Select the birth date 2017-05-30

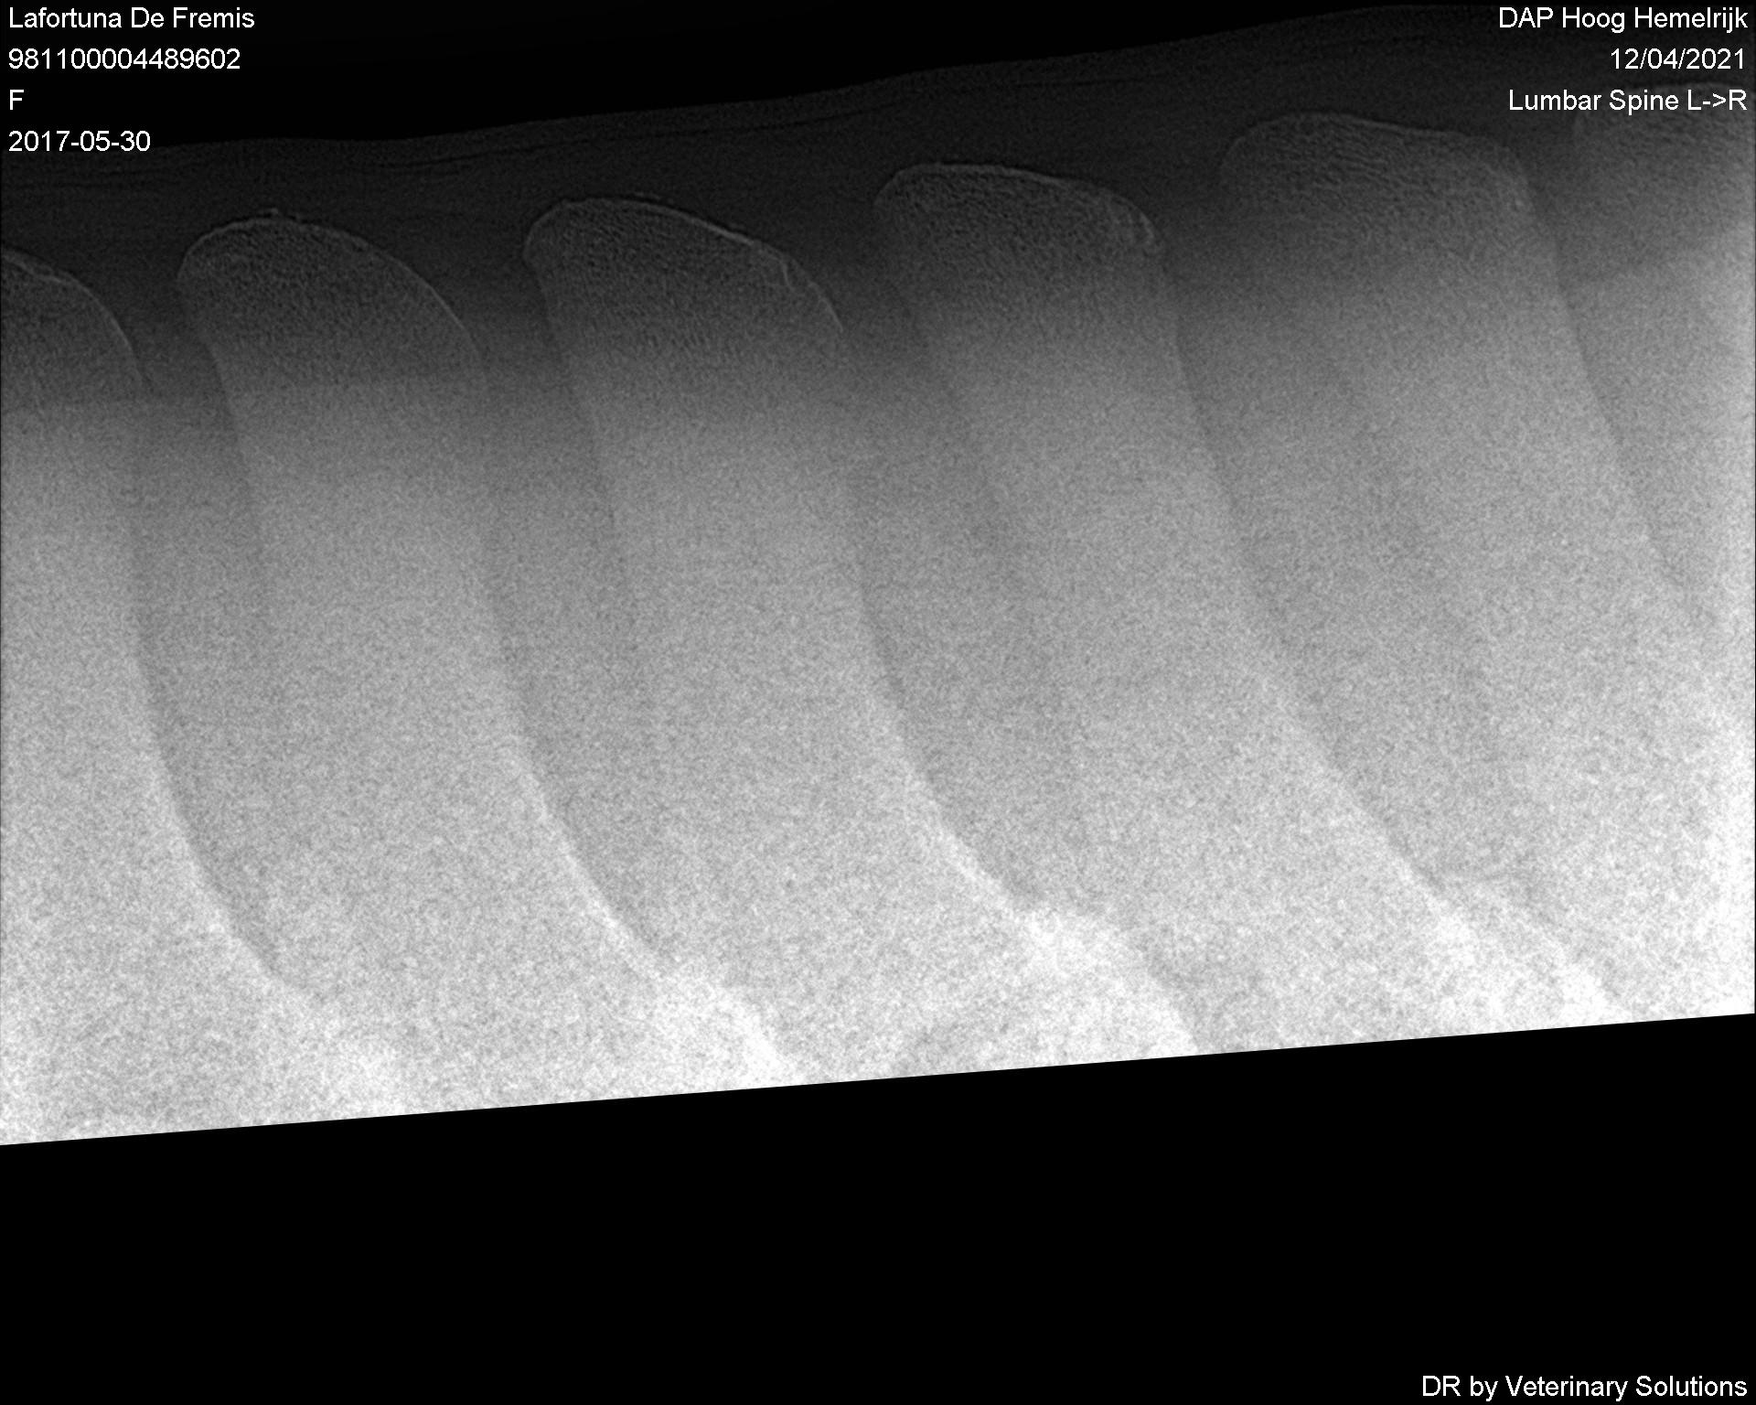point(80,141)
